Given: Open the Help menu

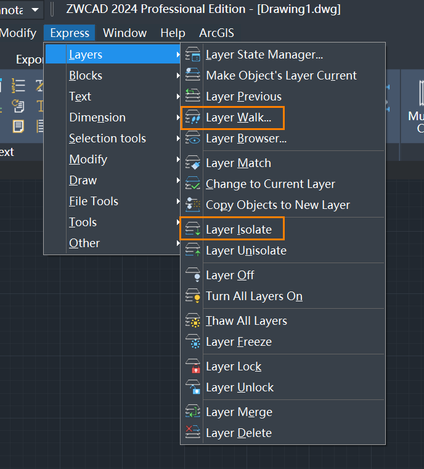Looking at the screenshot, I should pos(173,33).
